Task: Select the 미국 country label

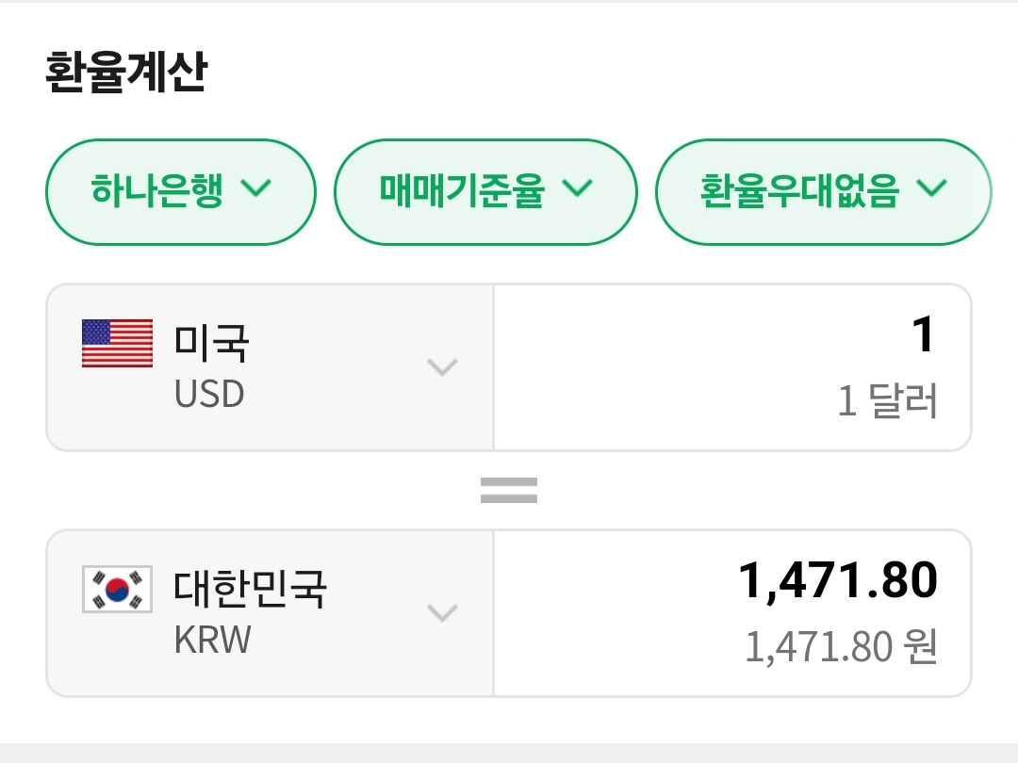Action: [211, 342]
